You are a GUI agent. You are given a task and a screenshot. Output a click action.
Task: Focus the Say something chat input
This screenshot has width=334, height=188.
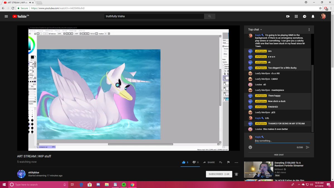[282, 141]
